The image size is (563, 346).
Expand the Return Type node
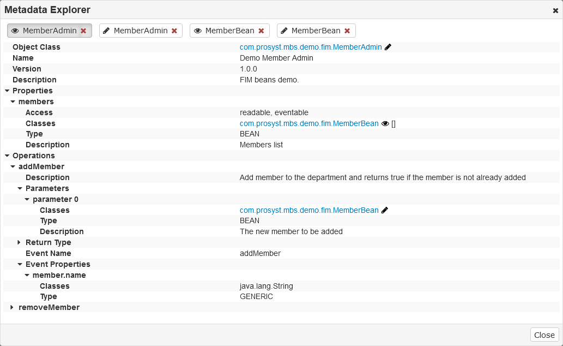point(20,242)
